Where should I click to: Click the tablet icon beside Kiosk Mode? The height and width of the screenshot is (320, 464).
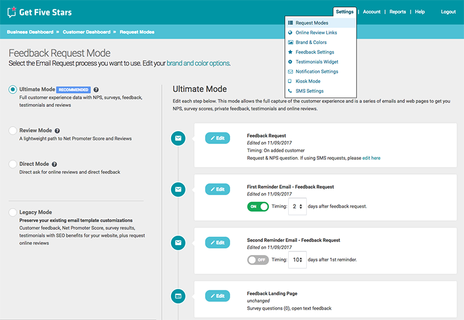click(x=290, y=81)
